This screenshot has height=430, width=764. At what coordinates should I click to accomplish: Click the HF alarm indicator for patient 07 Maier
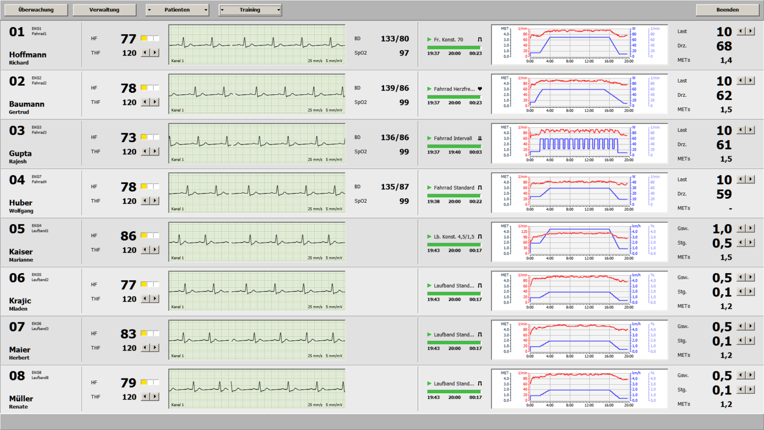point(144,334)
